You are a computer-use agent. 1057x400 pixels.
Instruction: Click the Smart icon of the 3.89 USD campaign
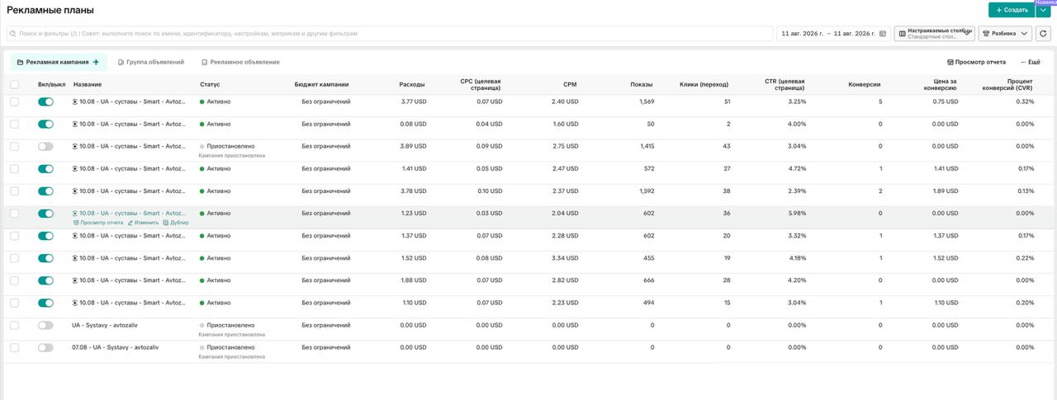pos(75,146)
